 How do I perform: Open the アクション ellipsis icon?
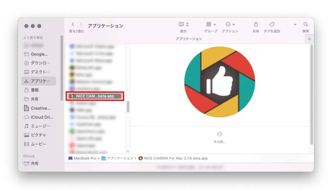point(228,24)
